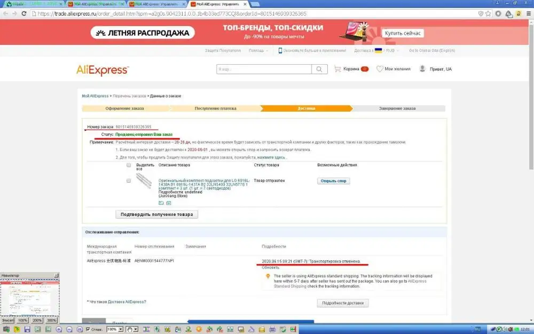The height and width of the screenshot is (334, 534).
Task: Click the user profile avatar icon
Action: pyautogui.click(x=422, y=69)
